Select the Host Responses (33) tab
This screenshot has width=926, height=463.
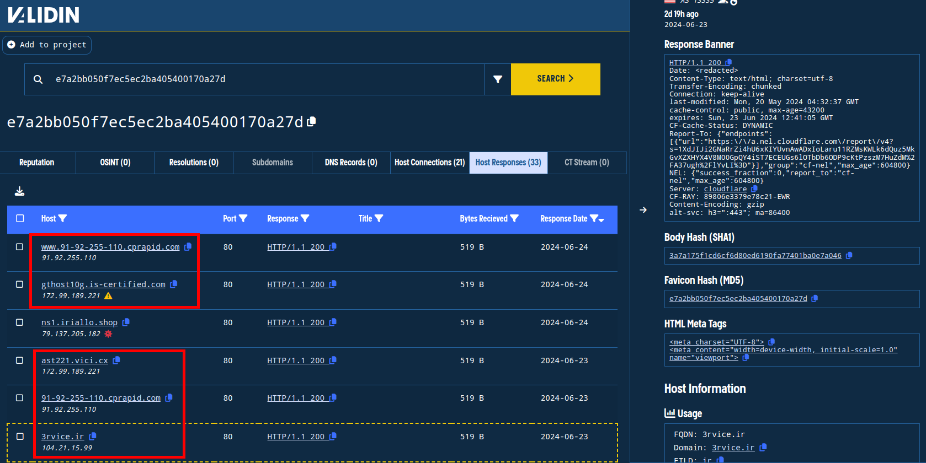(508, 163)
